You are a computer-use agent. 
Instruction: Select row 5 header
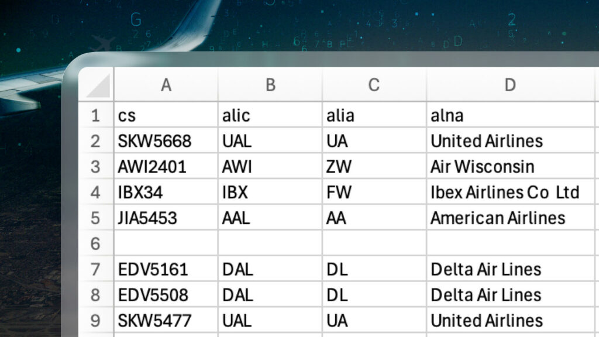(97, 218)
